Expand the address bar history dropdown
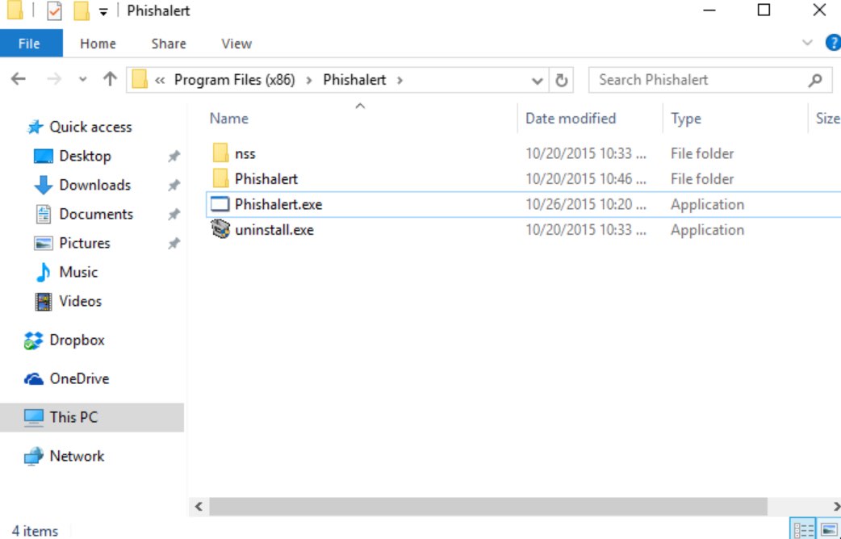This screenshot has width=841, height=539. click(538, 81)
